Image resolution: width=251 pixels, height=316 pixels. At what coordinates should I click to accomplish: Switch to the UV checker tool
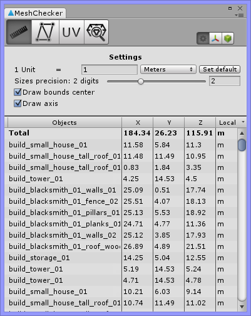tap(71, 32)
